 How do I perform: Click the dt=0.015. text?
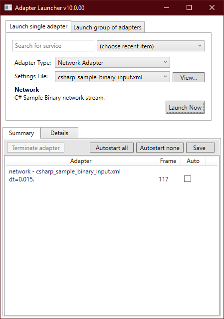[x=21, y=179]
